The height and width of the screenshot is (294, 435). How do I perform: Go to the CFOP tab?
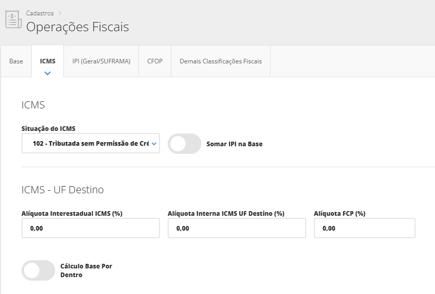(154, 61)
